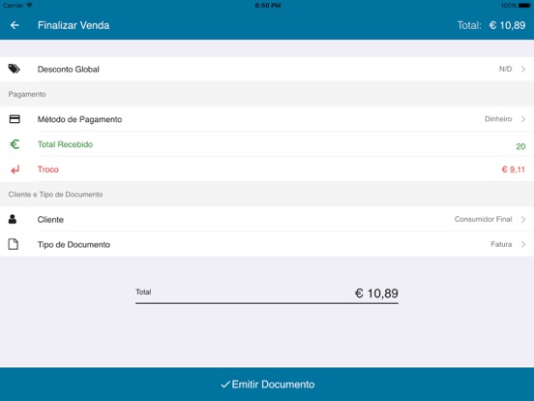This screenshot has width=534, height=401.
Task: Open Método de Pagamento chevron
Action: (523, 119)
